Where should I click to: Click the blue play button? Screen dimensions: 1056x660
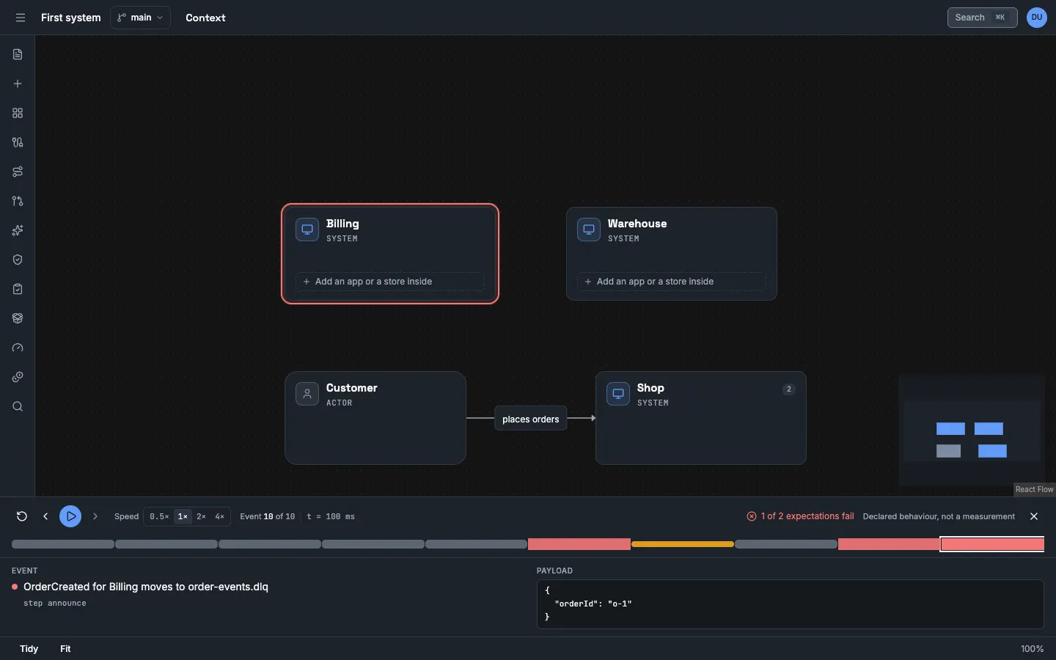70,516
